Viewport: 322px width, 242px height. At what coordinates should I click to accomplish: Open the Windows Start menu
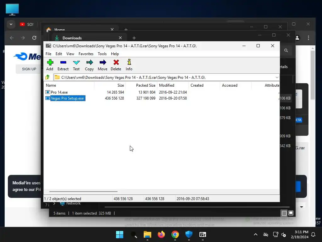coord(119,234)
